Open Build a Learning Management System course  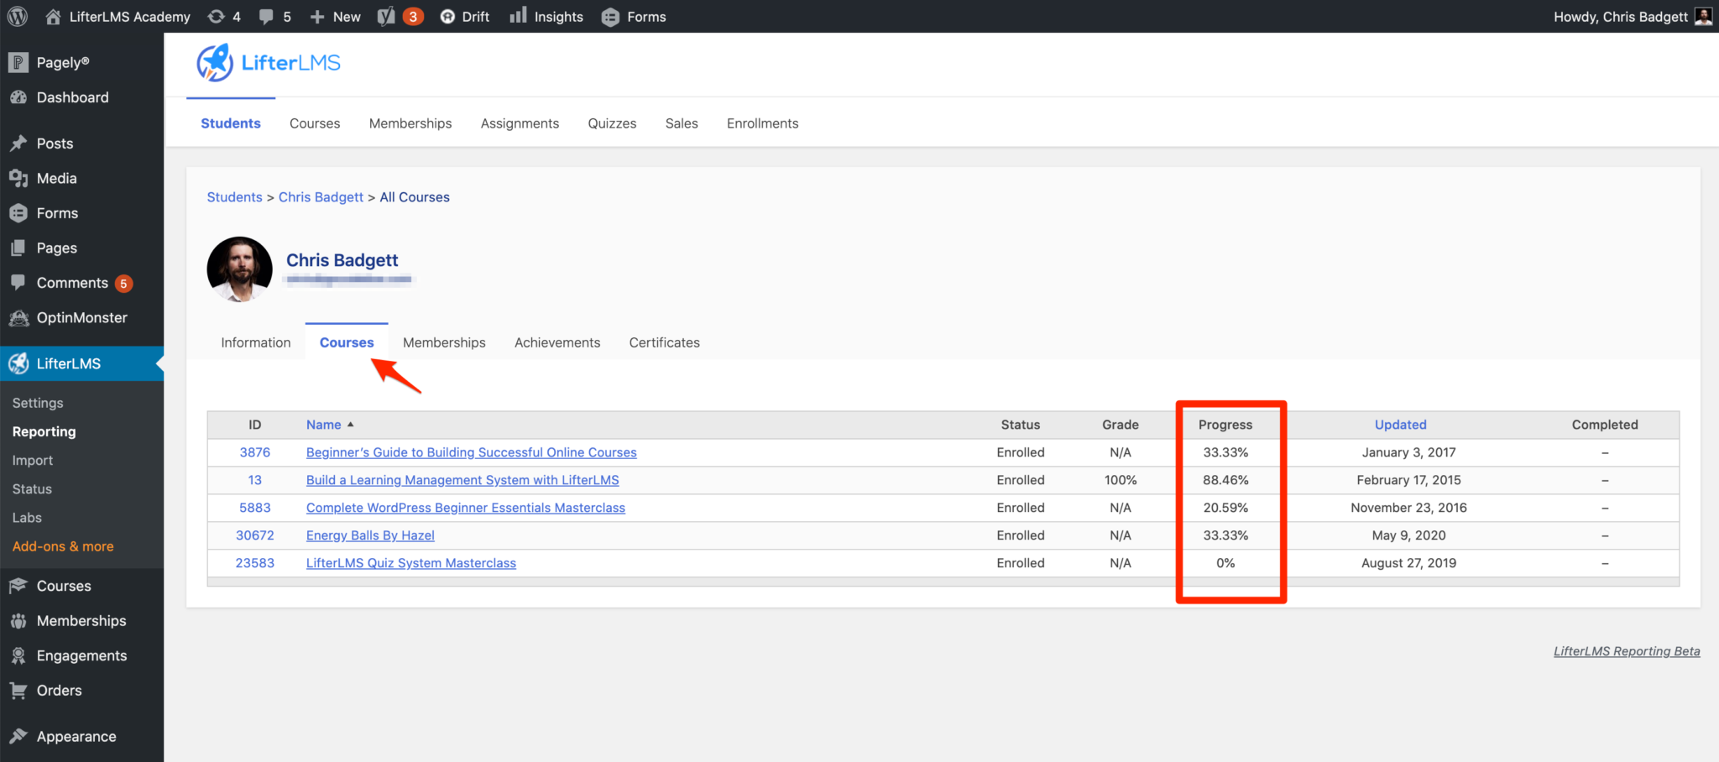(x=462, y=480)
